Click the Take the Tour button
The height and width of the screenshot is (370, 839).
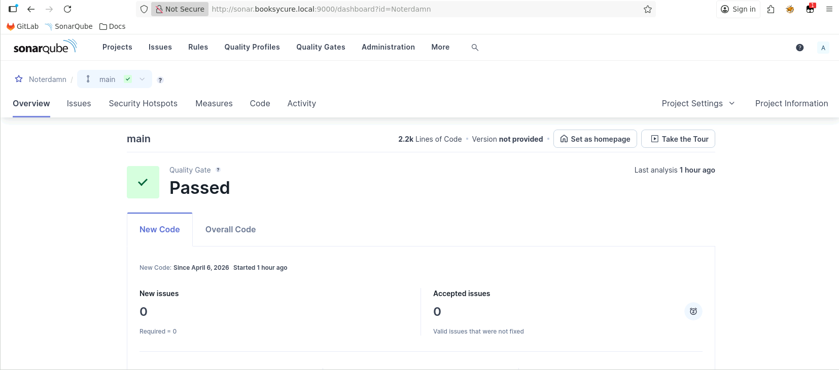tap(678, 139)
